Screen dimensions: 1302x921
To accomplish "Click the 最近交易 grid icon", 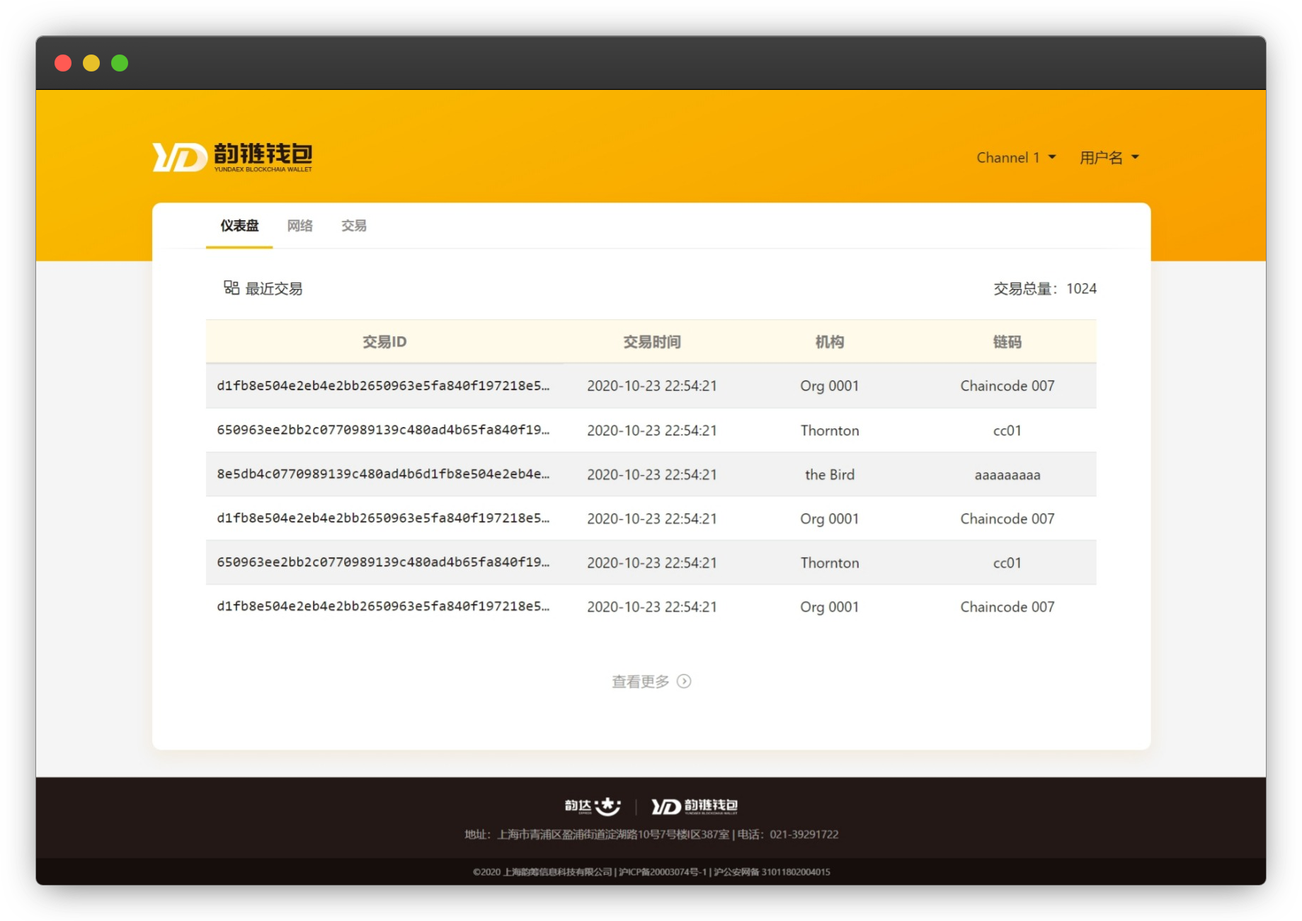I will (231, 287).
